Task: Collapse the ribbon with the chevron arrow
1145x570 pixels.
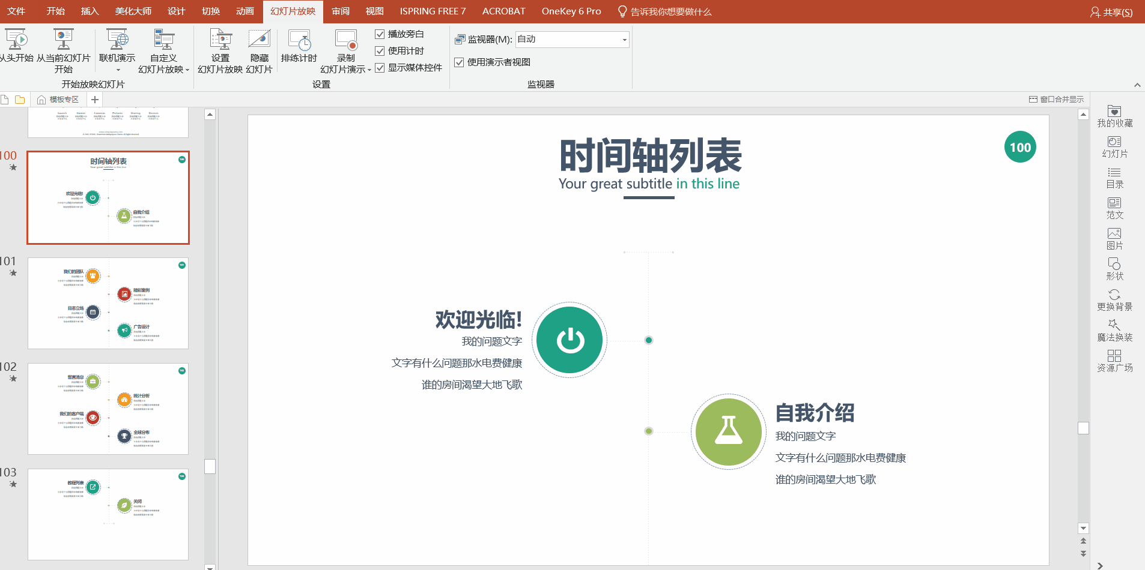Action: [x=1137, y=85]
